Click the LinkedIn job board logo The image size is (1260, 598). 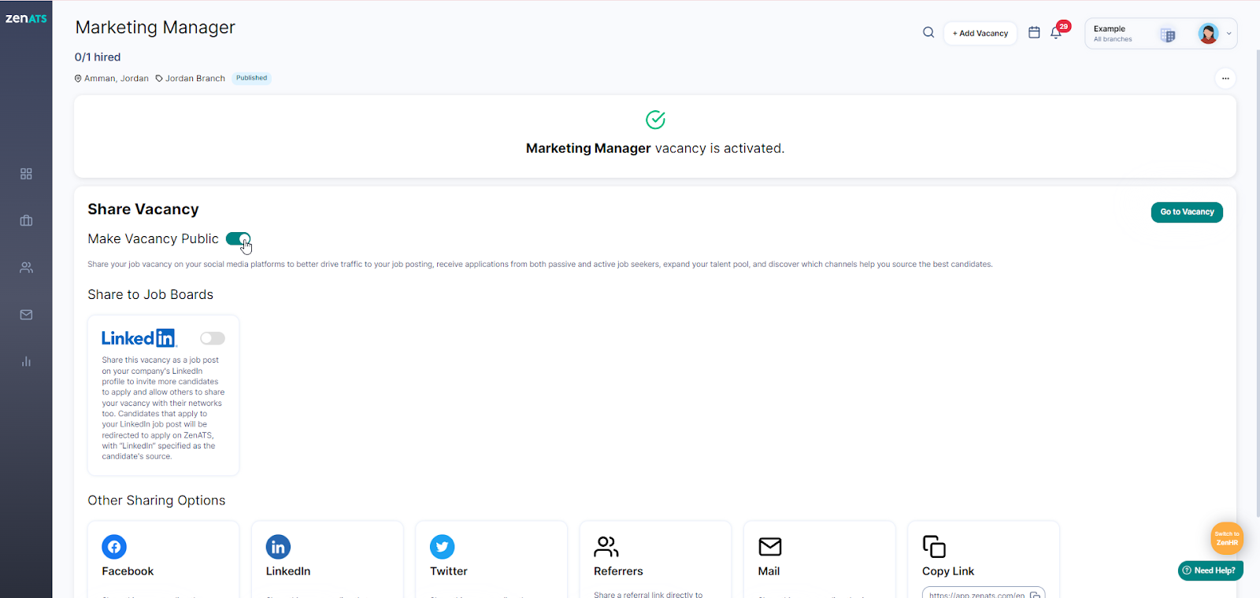click(x=139, y=338)
